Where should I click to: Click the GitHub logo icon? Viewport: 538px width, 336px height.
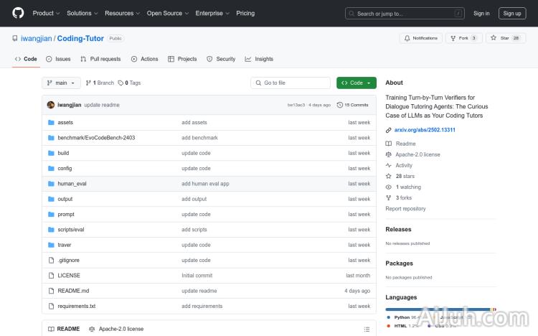18,13
